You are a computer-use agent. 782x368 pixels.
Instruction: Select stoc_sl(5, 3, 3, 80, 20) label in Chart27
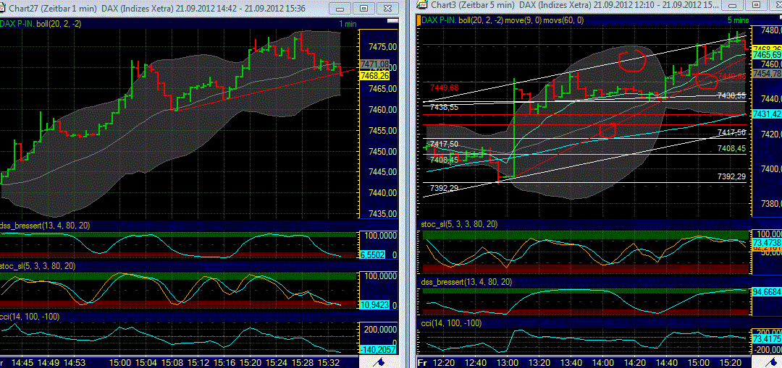[x=38, y=266]
